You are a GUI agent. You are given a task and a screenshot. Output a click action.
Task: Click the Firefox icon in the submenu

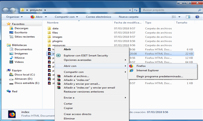point(131,66)
